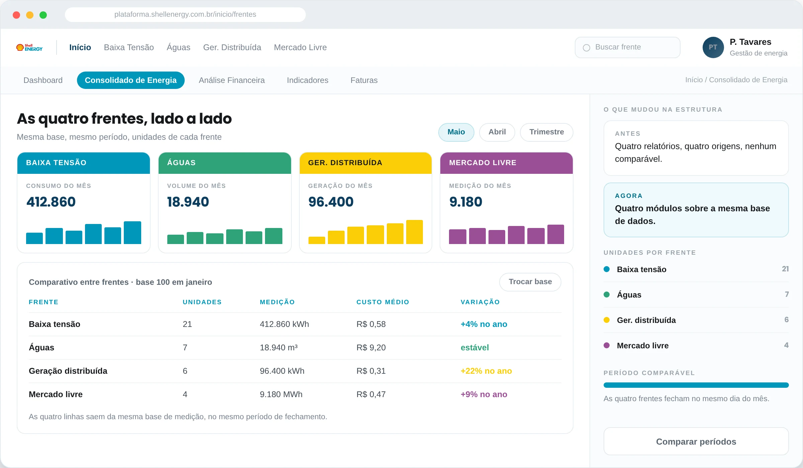Click the UNIDADES column header
This screenshot has height=468, width=803.
(x=202, y=302)
